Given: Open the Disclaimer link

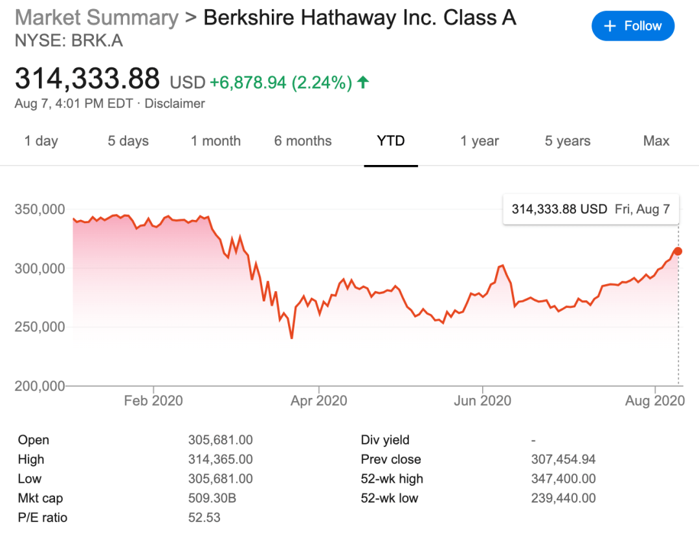Looking at the screenshot, I should coord(175,104).
